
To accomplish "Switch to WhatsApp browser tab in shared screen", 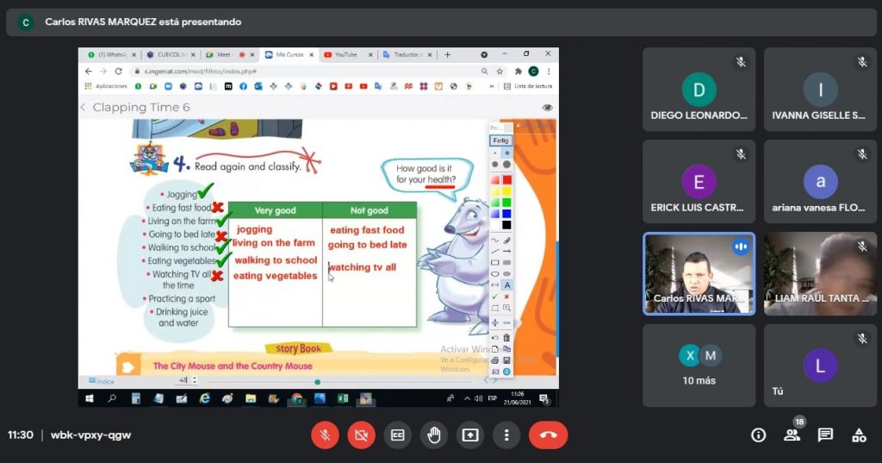I will tap(111, 54).
